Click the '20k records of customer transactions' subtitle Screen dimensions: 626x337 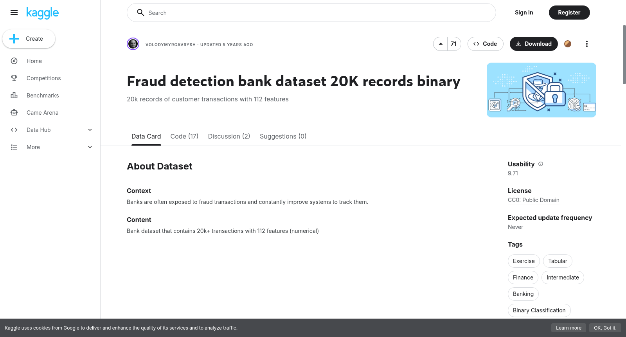tap(208, 99)
